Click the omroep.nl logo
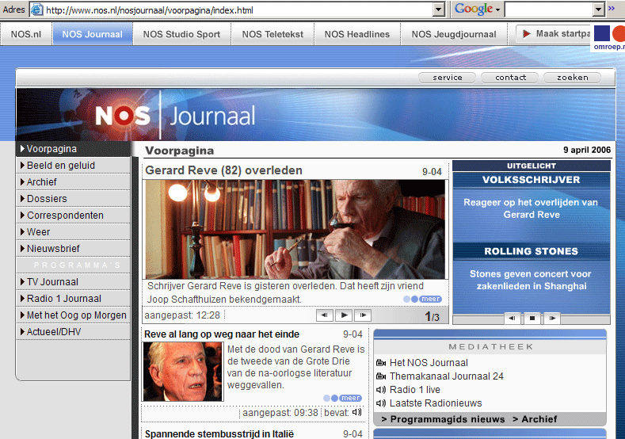This screenshot has width=625, height=439. [608, 37]
